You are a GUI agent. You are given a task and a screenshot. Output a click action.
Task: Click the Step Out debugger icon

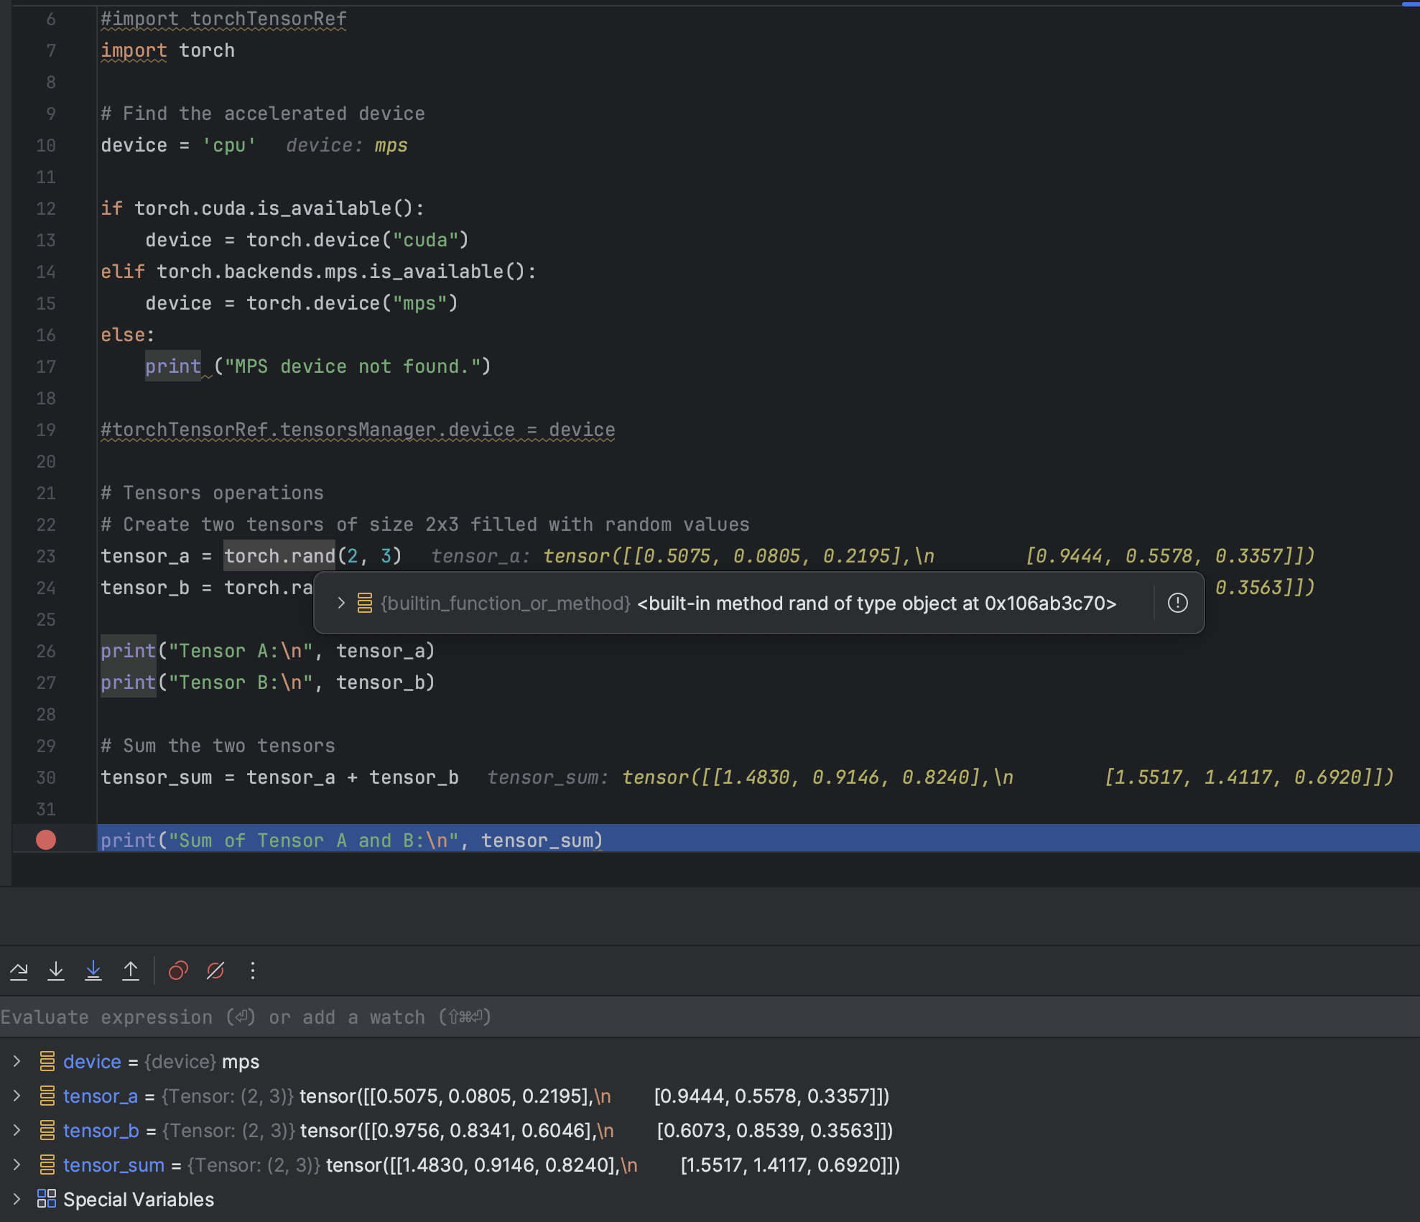[x=131, y=971]
